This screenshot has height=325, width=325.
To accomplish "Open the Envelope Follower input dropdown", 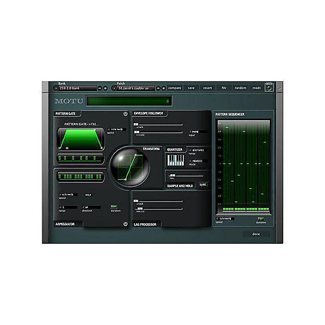I will (198, 131).
